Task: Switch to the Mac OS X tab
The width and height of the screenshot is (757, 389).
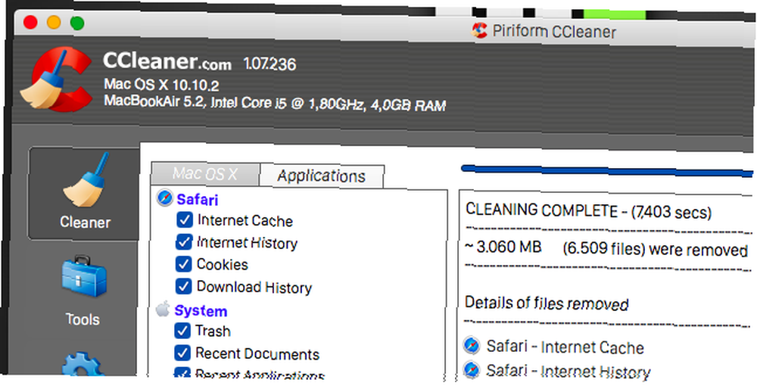Action: (x=205, y=174)
